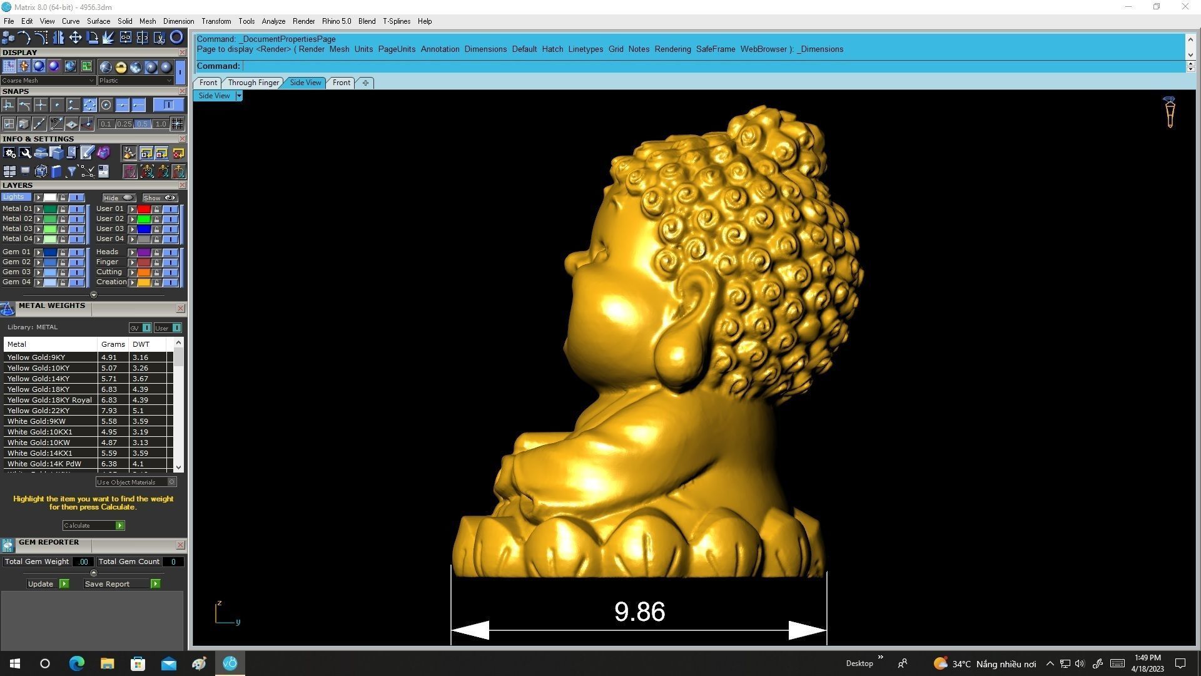Click the settings gears icon in Info & Settings
Viewport: 1201px width, 676px height.
click(10, 153)
